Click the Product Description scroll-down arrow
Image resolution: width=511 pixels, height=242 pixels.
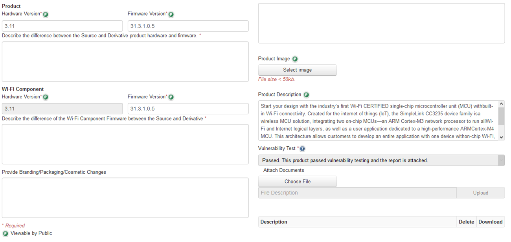click(502, 137)
